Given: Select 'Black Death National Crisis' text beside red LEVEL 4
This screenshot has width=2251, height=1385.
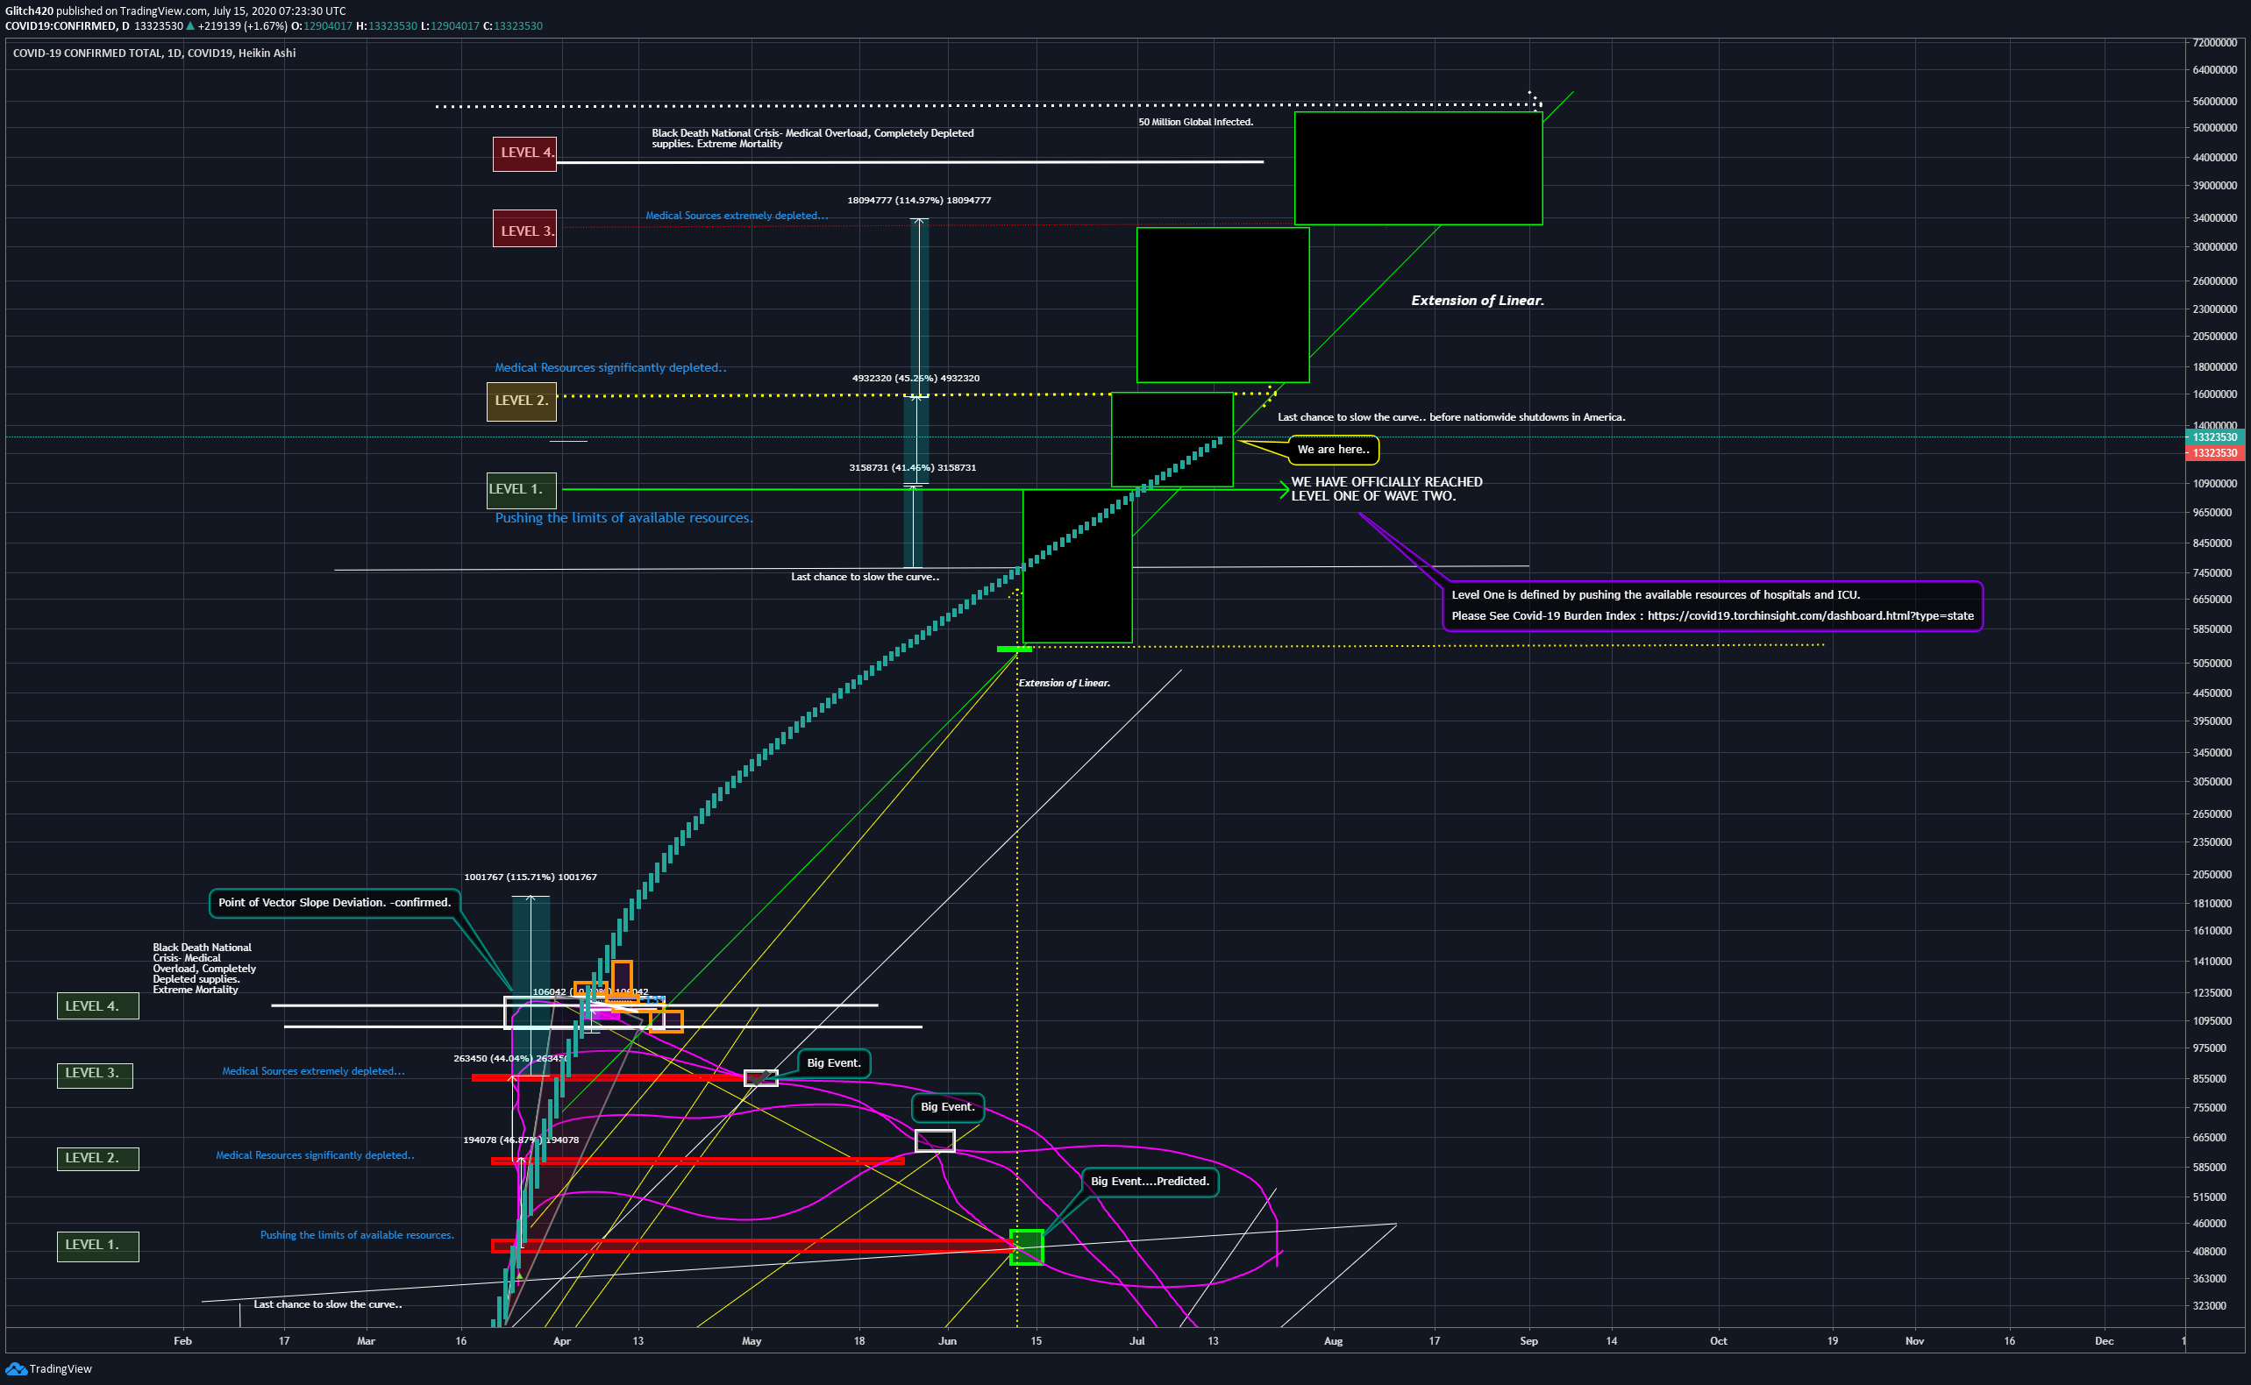Looking at the screenshot, I should [x=813, y=138].
